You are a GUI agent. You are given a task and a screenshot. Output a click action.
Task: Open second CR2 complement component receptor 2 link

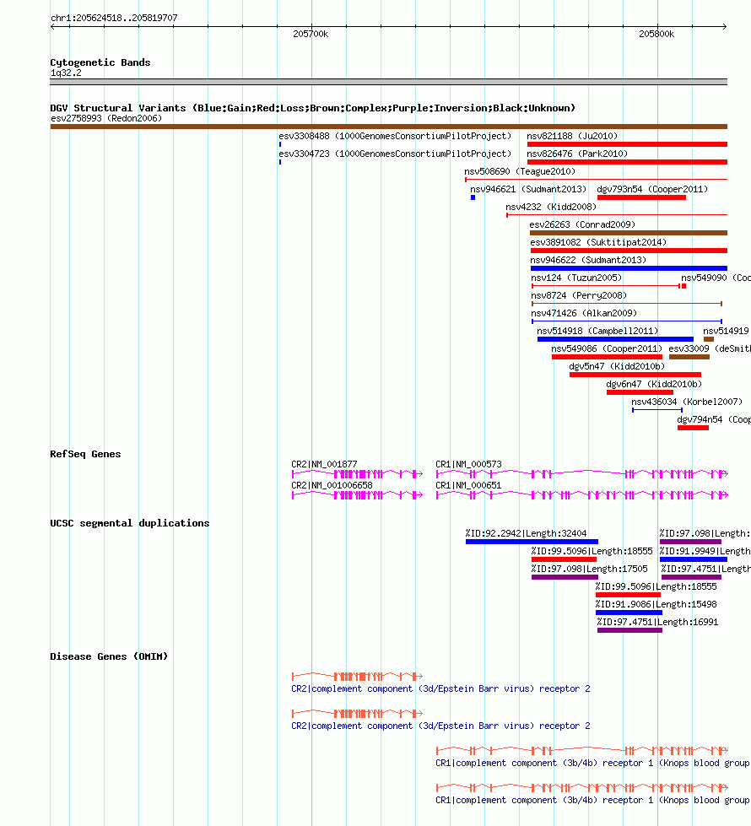coord(440,726)
